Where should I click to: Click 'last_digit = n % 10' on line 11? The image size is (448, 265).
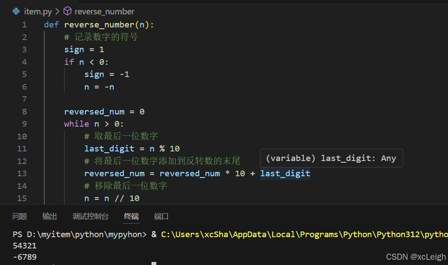coord(132,149)
